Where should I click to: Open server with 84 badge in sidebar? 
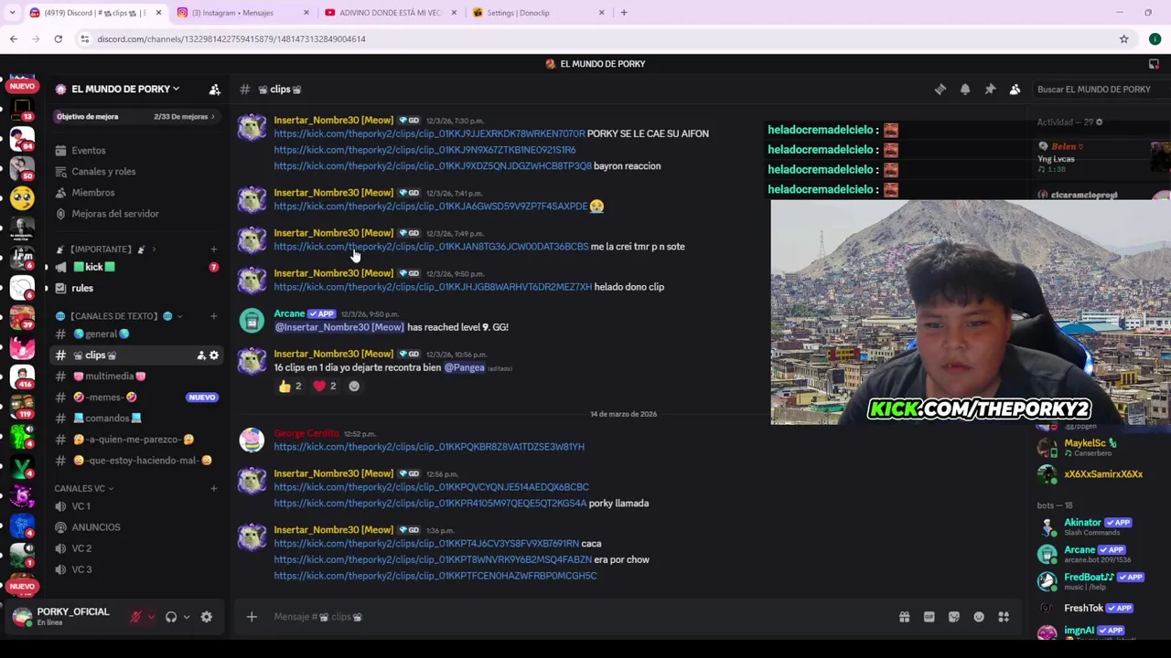22,139
